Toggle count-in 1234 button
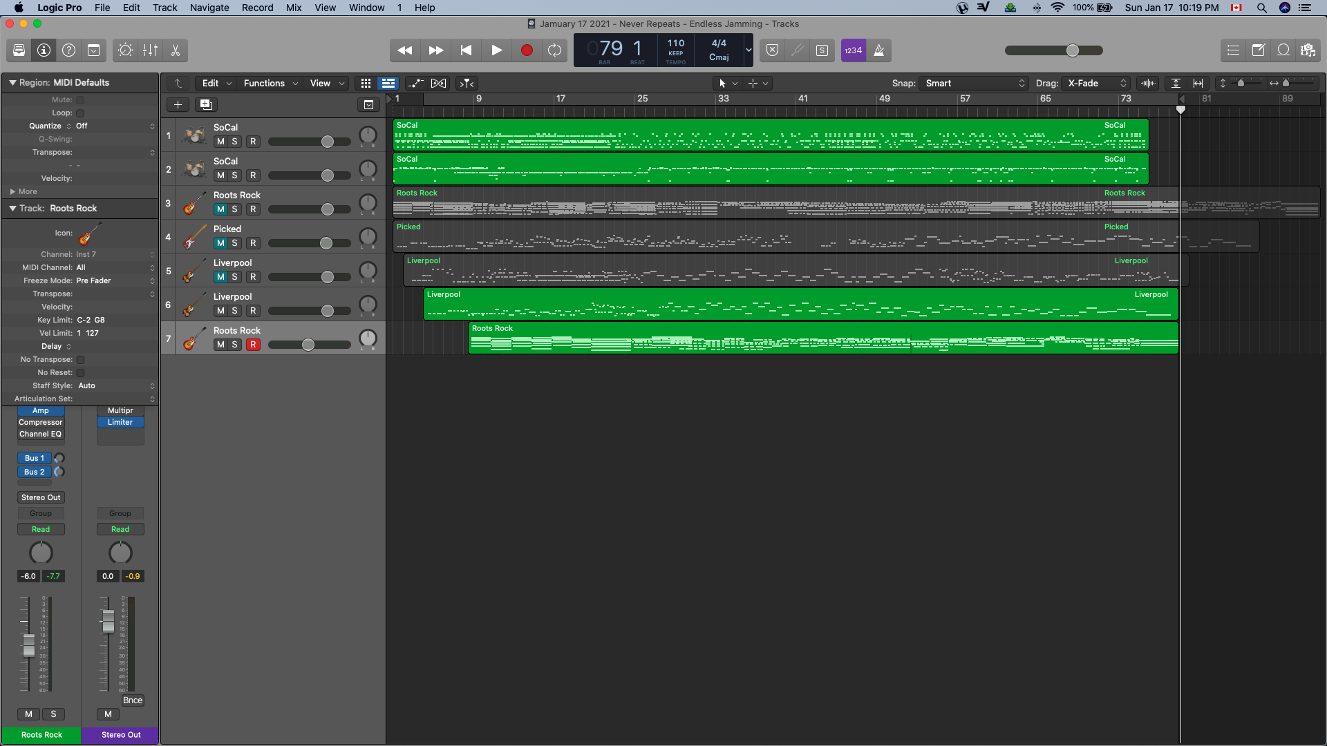The width and height of the screenshot is (1327, 746). [854, 50]
